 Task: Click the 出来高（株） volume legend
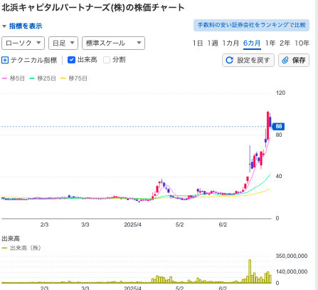point(21,248)
